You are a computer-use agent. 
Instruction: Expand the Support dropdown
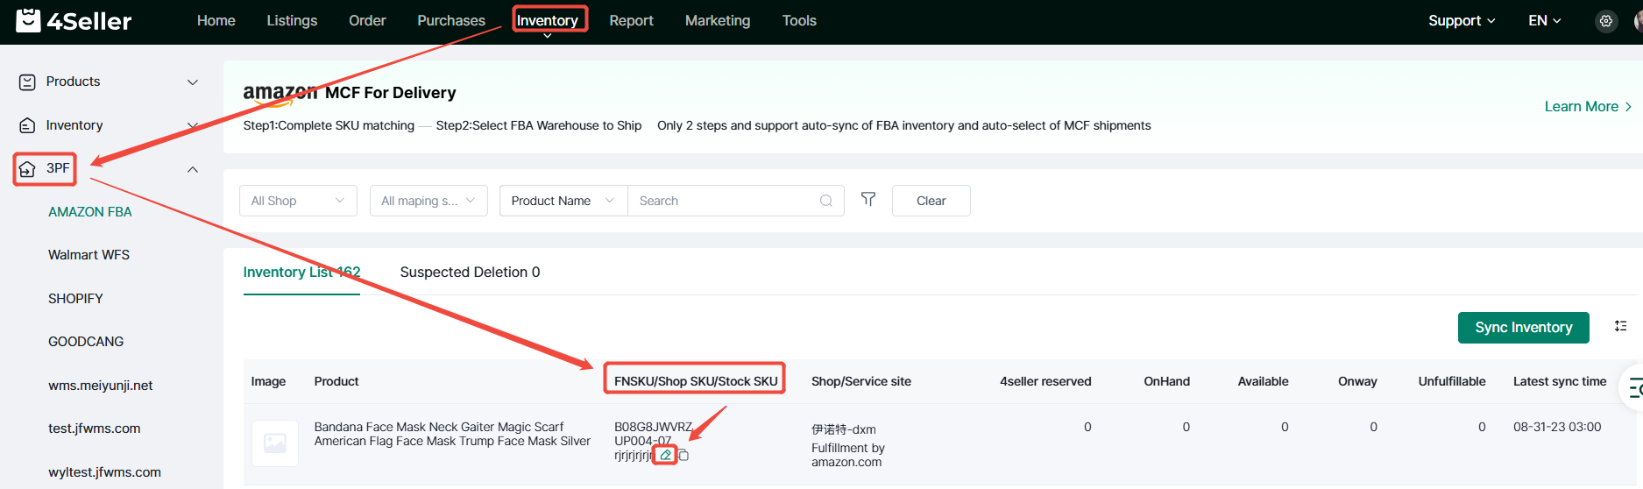tap(1462, 20)
